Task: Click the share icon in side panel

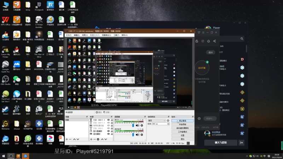Action: (214, 41)
